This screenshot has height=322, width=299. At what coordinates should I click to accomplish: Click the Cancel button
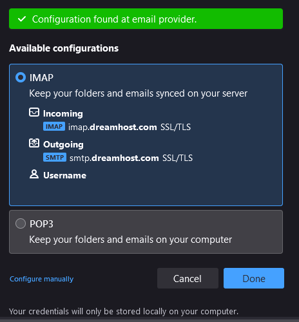pyautogui.click(x=188, y=278)
